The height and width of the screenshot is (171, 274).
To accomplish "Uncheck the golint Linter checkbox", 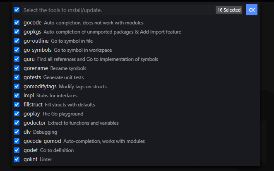I will tap(17, 159).
